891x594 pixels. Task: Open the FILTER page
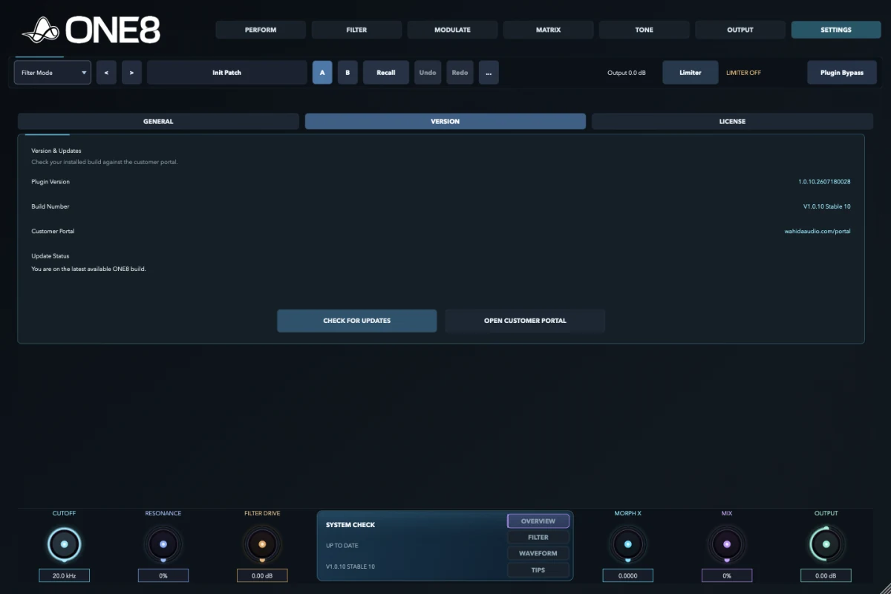coord(356,30)
